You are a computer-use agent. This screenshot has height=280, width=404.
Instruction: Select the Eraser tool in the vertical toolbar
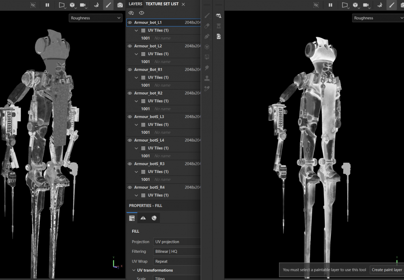[207, 26]
